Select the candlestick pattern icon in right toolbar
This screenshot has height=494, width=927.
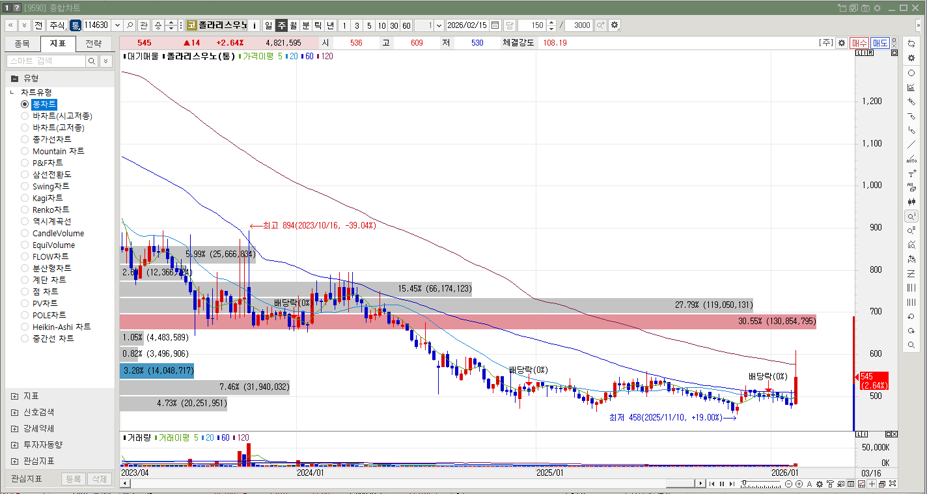[911, 202]
